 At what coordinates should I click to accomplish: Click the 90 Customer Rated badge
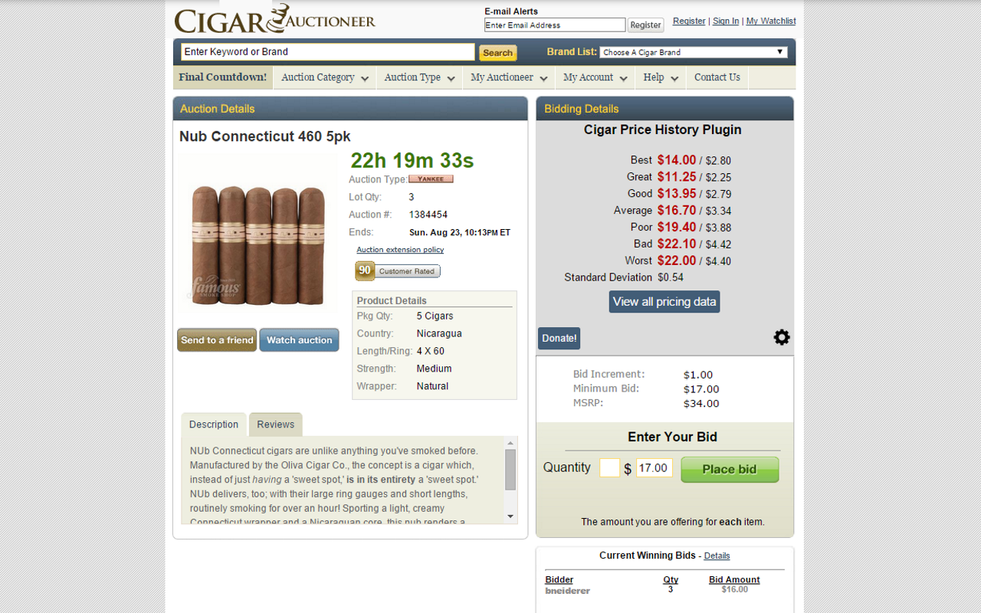pyautogui.click(x=397, y=271)
